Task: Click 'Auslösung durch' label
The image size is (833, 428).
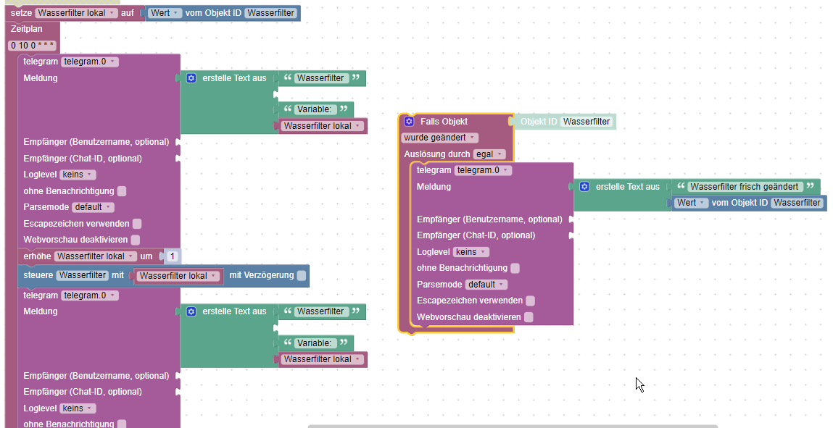Action: (437, 154)
